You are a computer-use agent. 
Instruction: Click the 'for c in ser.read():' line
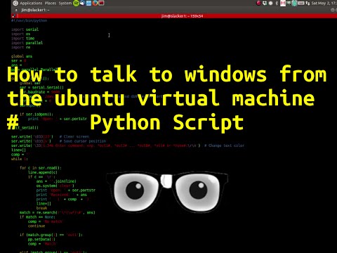(x=41, y=168)
